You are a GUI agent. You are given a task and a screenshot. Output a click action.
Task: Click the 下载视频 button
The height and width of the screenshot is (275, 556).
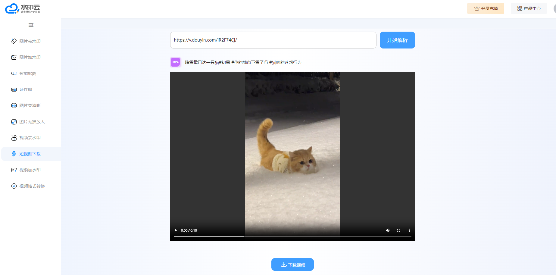point(292,264)
